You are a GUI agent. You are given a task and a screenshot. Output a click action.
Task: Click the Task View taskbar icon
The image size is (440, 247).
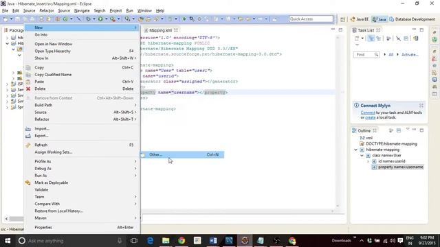click(134, 241)
